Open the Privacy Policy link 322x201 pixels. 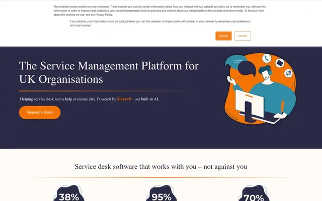click(x=104, y=15)
